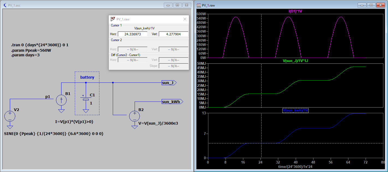This screenshot has width=388, height=172.
Task: Click the ground symbol under B1
Action: [61, 111]
